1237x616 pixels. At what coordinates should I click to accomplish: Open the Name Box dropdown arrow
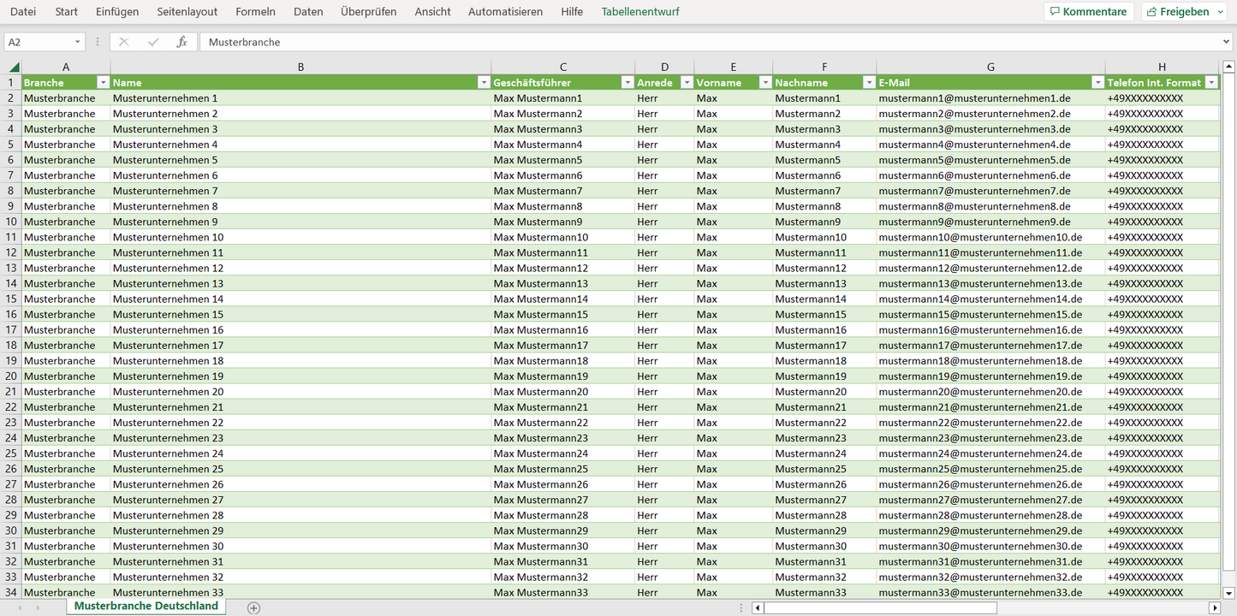(77, 42)
